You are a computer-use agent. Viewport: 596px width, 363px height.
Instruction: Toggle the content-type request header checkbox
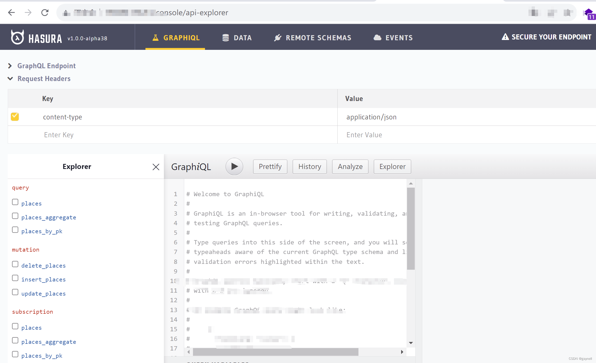point(15,117)
